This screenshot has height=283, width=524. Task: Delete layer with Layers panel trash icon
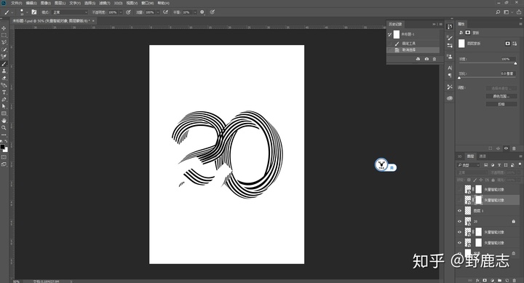515,280
